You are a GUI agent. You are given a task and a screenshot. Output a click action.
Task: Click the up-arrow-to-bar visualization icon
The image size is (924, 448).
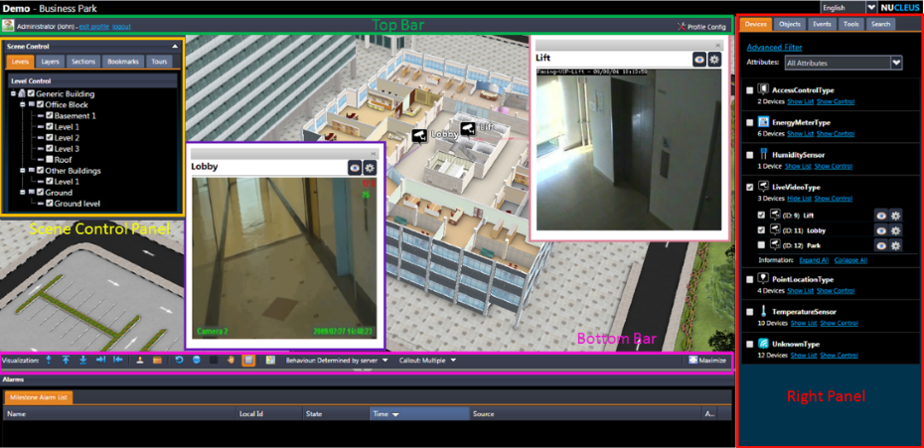tap(66, 361)
